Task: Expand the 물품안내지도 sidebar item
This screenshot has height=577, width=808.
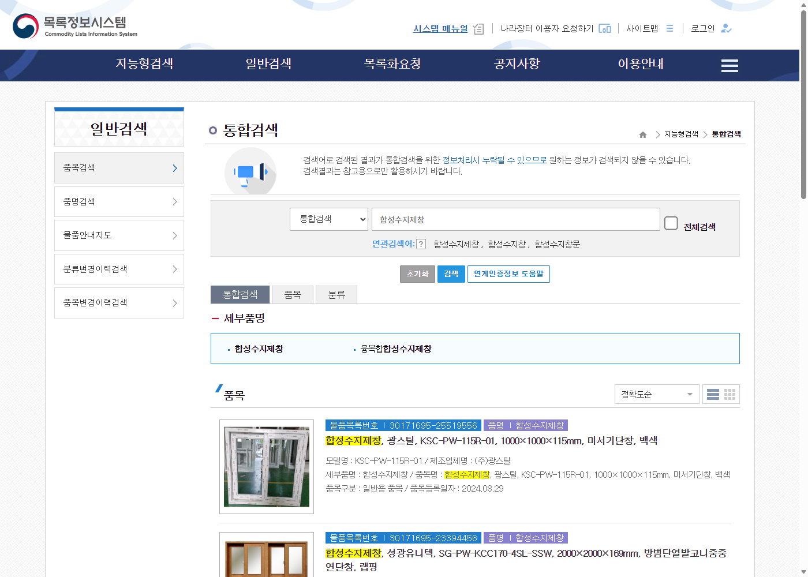Action: [119, 235]
